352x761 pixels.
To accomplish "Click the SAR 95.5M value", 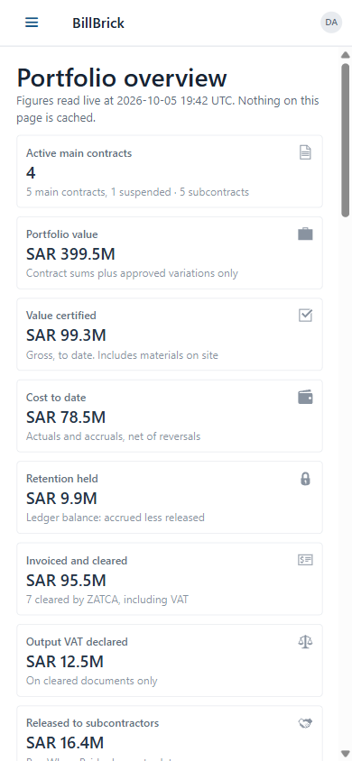I will point(66,580).
